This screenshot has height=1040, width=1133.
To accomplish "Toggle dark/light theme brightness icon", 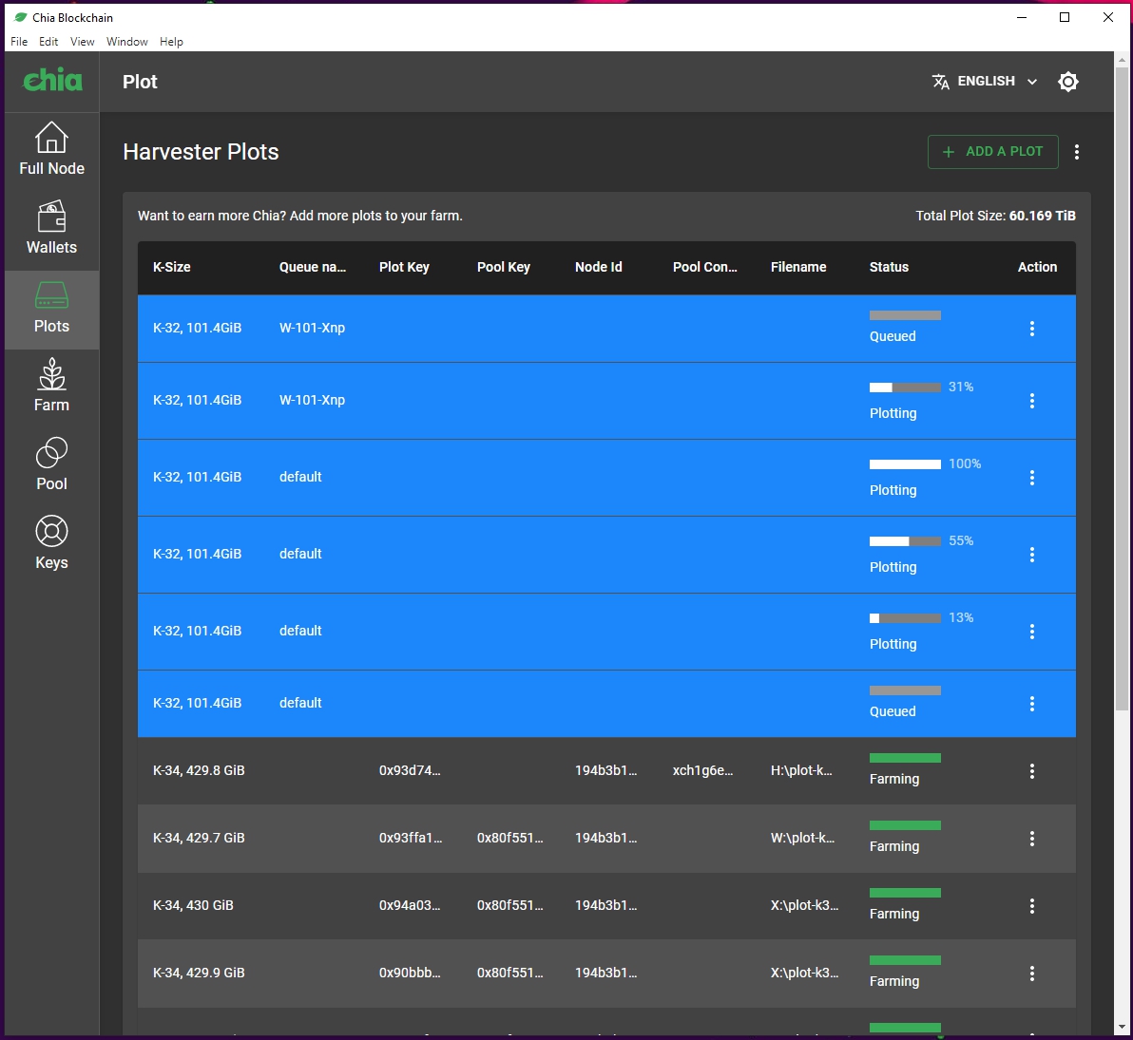I will click(x=1068, y=82).
